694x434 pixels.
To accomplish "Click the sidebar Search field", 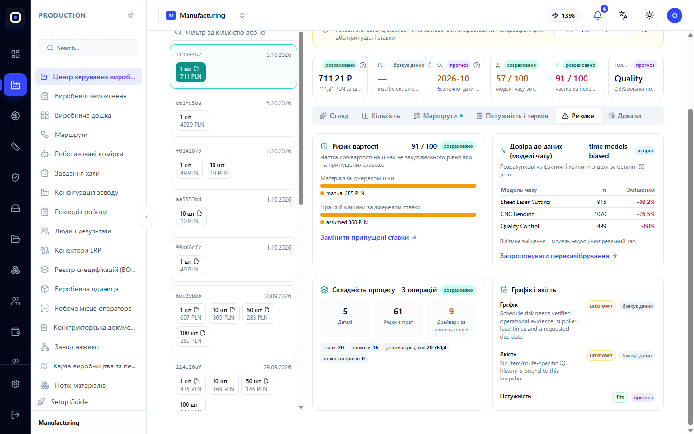I will [x=89, y=48].
